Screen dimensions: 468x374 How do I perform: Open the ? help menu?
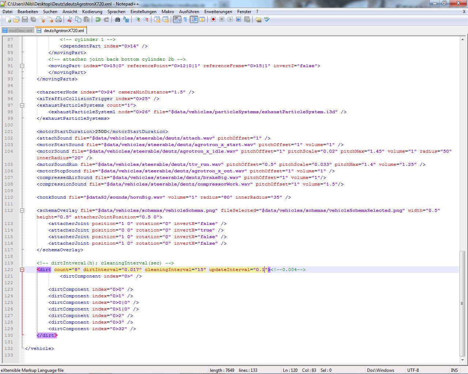pyautogui.click(x=257, y=12)
